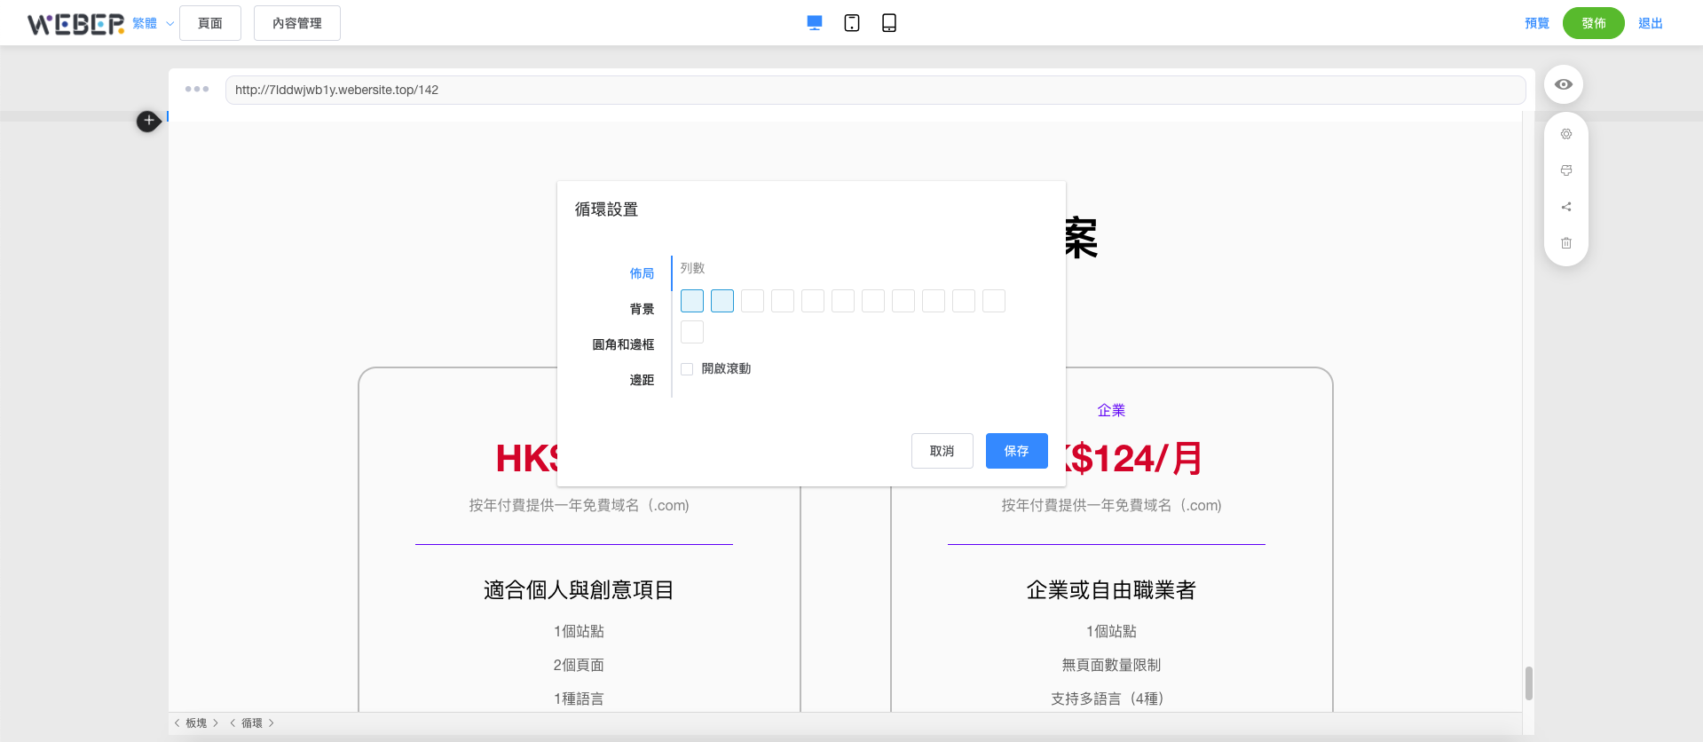Cancel dialog with 取消 button
This screenshot has width=1703, height=742.
942,451
